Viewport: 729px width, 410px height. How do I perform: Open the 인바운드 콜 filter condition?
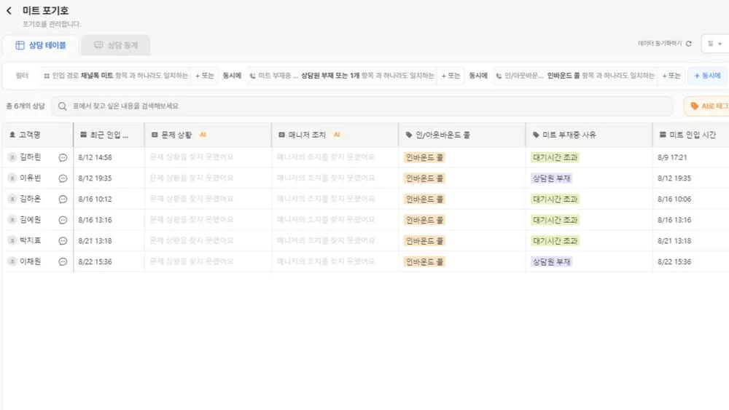[576, 76]
